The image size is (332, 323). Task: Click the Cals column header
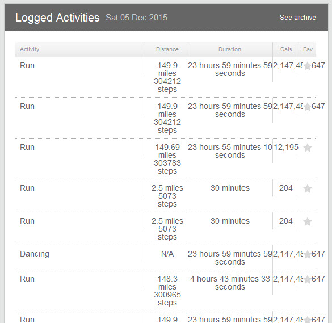286,49
